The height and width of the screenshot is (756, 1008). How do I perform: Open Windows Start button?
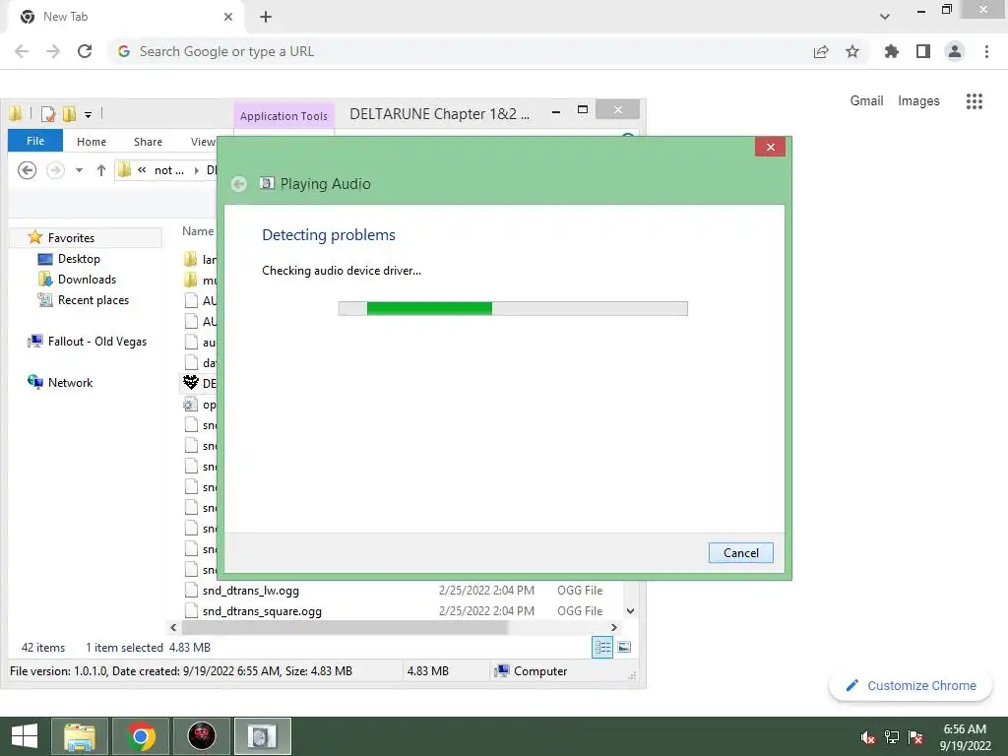[25, 736]
